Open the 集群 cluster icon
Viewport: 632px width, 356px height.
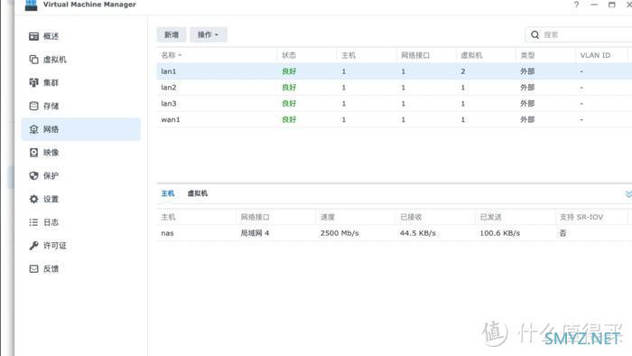(x=34, y=82)
